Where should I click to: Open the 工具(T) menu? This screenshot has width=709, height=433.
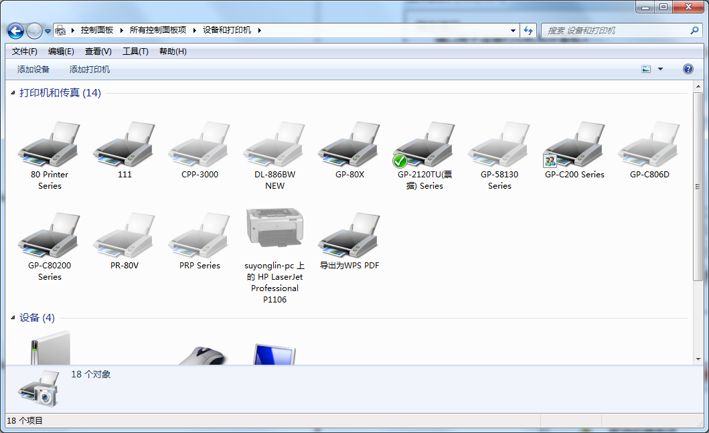coord(135,52)
